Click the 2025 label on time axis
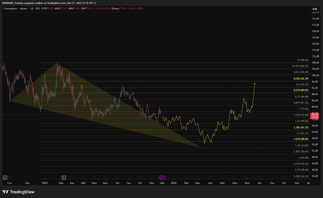323x198 pixels. 45,183
